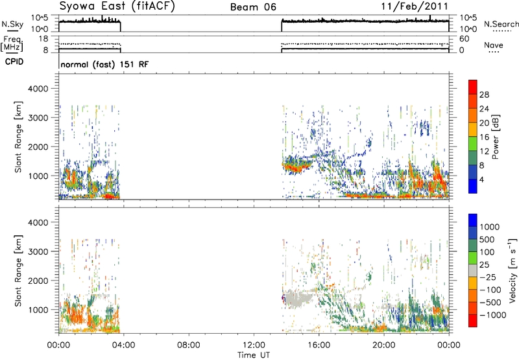
Task: Click the 'CPID' label
Action: point(14,62)
